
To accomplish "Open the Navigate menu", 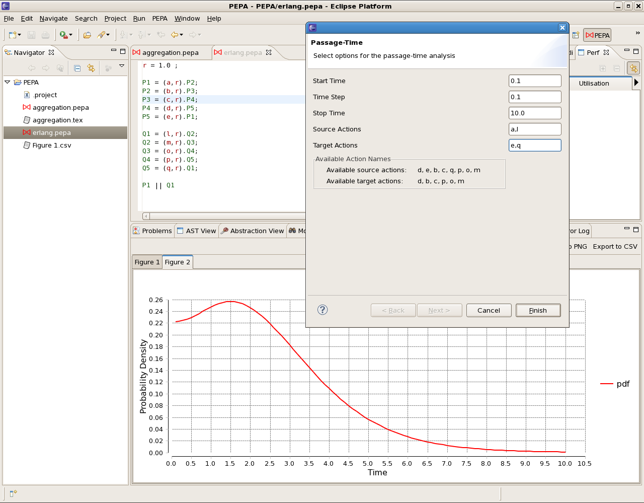I will (x=54, y=19).
